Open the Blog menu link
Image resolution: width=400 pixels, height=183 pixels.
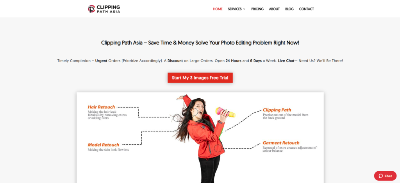coord(289,9)
